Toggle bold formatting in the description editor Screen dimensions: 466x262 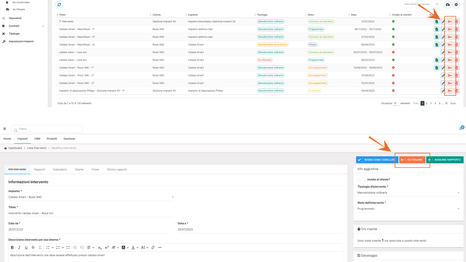(x=12, y=247)
